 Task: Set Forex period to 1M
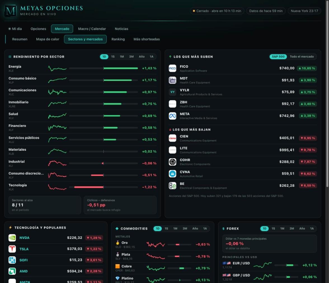[x=282, y=229]
